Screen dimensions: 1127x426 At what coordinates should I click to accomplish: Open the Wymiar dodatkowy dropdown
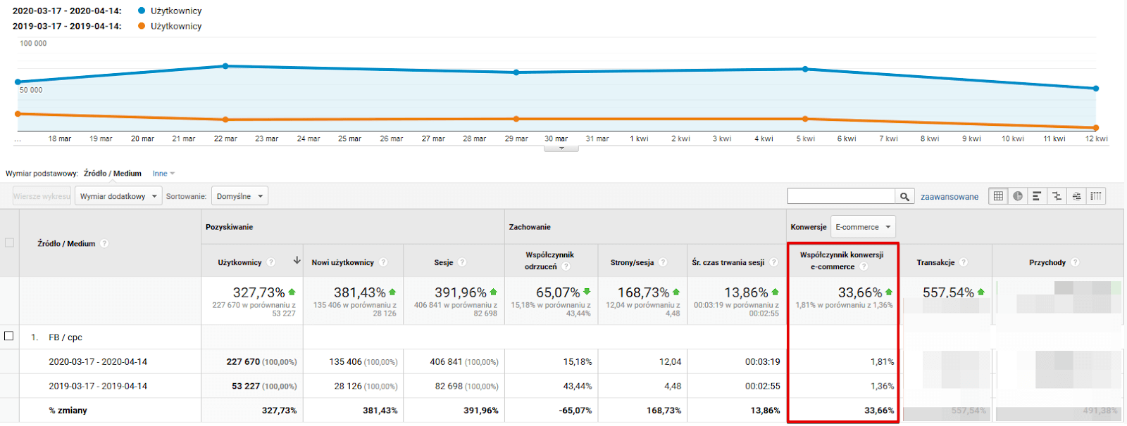[118, 196]
